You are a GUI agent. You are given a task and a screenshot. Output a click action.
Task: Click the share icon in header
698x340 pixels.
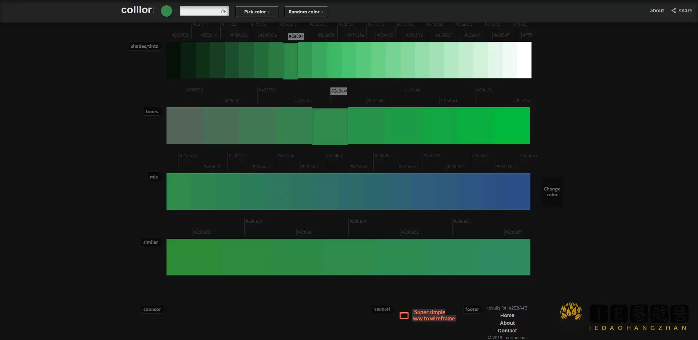click(x=674, y=11)
